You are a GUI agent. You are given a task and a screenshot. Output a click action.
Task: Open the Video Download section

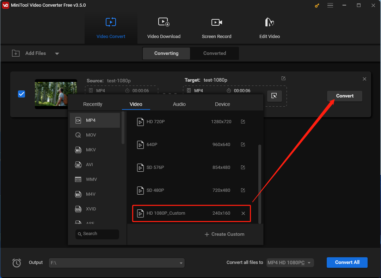(164, 28)
